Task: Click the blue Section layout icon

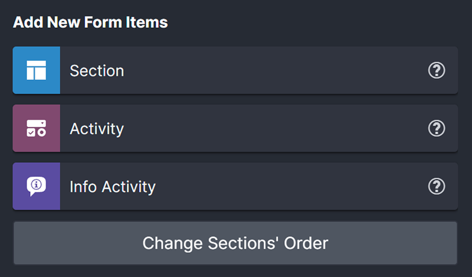Action: pos(36,70)
